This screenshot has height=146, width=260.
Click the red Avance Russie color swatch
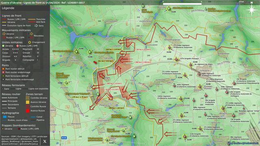28,111
